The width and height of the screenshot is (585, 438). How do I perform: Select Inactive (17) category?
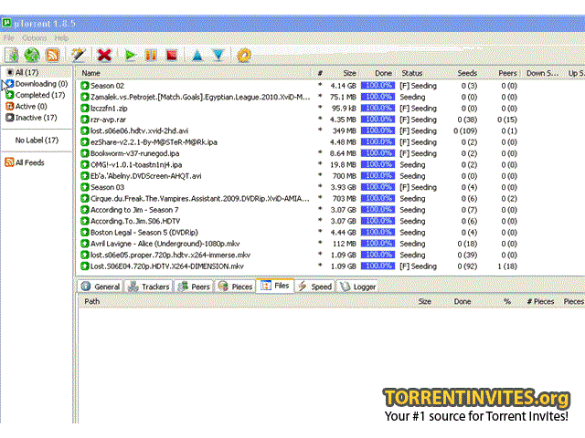[x=31, y=118]
